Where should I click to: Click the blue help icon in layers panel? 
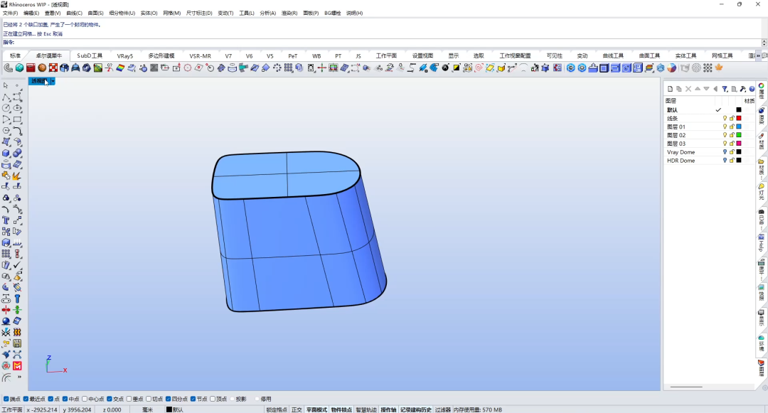pos(752,89)
